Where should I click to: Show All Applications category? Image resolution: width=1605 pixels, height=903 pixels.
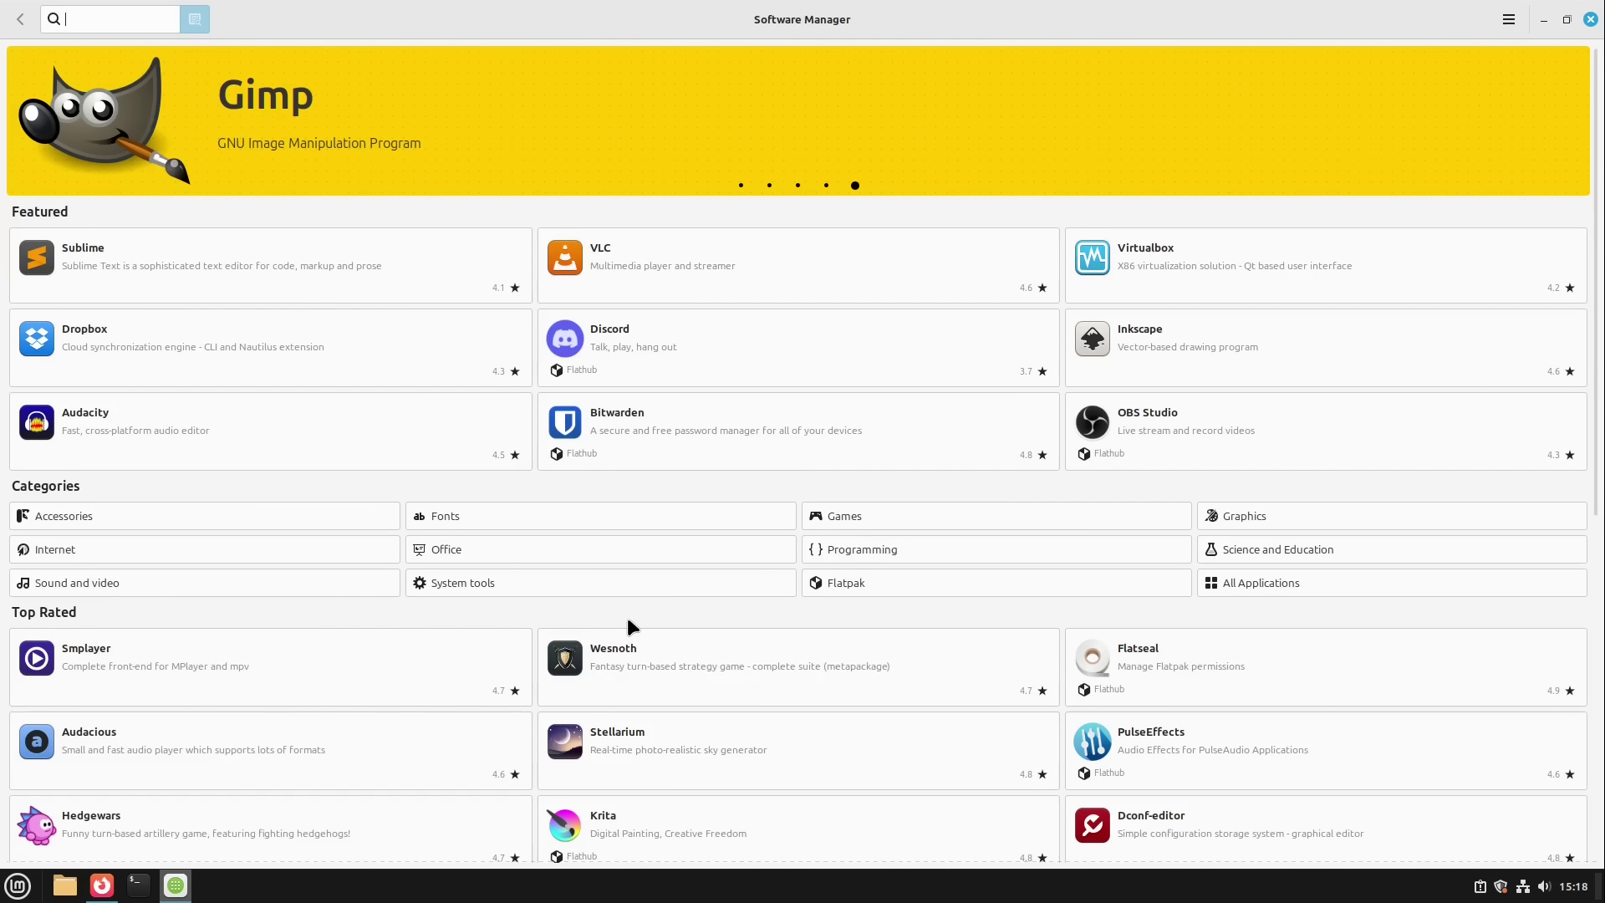pos(1391,583)
